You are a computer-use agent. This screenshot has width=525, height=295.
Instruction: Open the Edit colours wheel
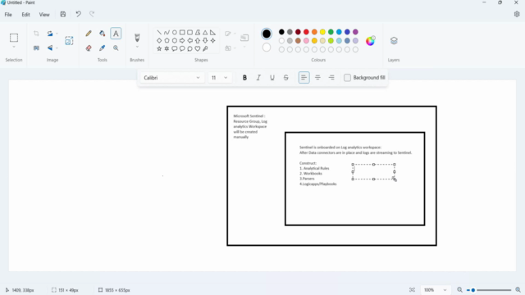(370, 41)
